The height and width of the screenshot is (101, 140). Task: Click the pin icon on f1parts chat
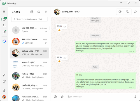pyautogui.click(x=46, y=32)
